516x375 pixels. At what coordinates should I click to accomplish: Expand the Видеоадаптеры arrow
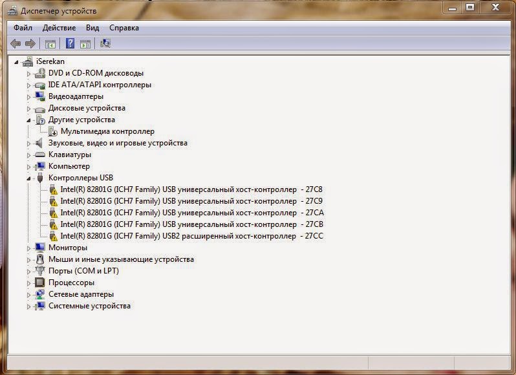(x=28, y=98)
